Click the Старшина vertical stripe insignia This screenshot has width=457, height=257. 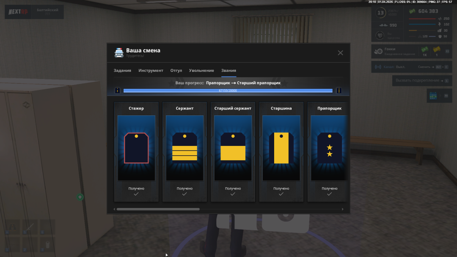tap(281, 148)
